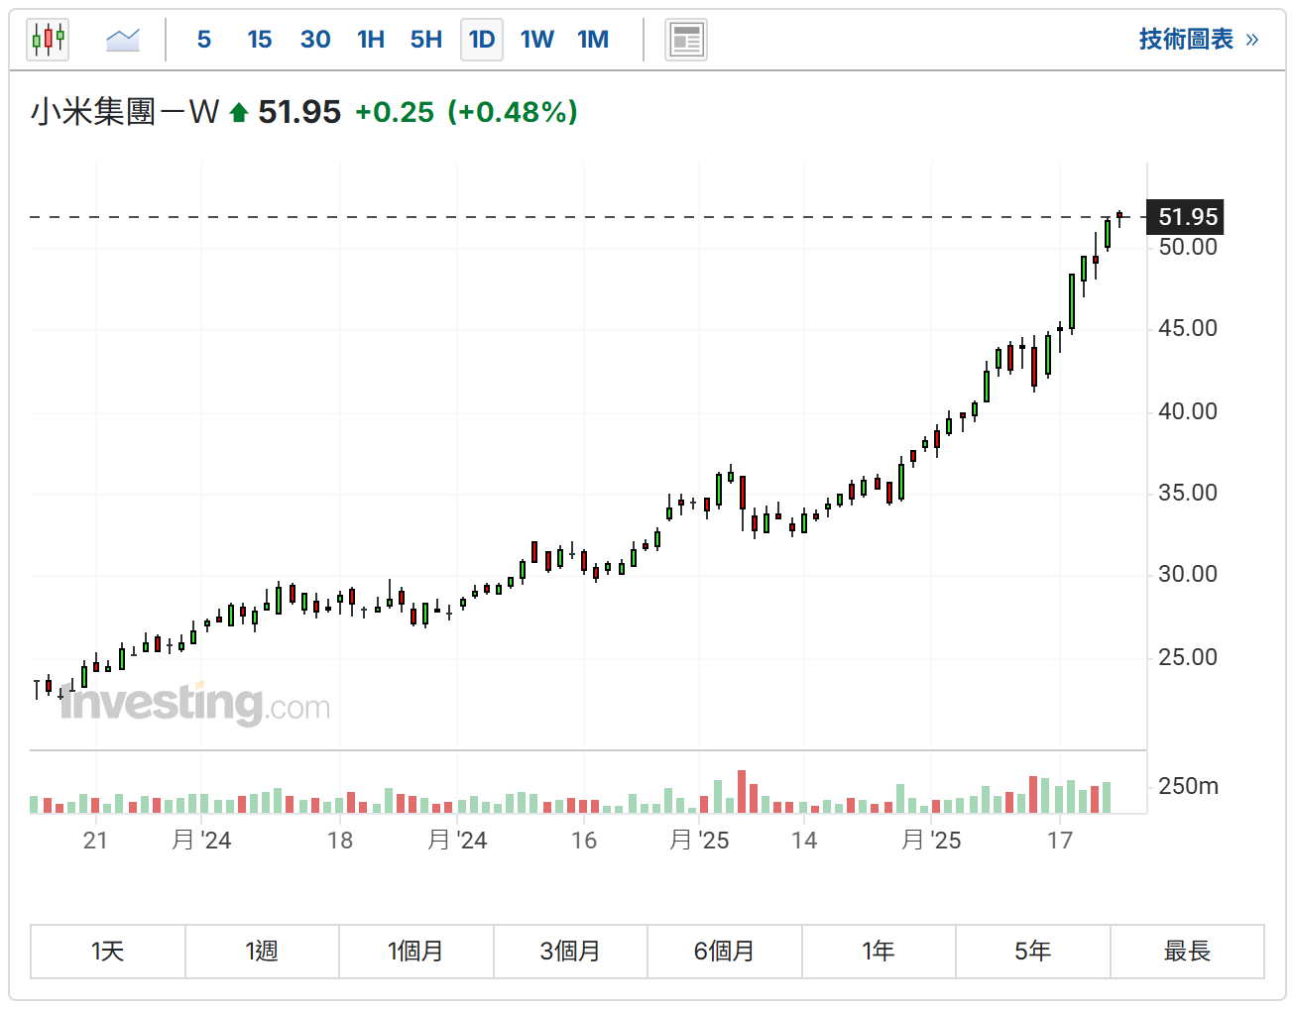Show the 1年 time range
Image resolution: width=1294 pixels, height=1014 pixels.
(879, 952)
